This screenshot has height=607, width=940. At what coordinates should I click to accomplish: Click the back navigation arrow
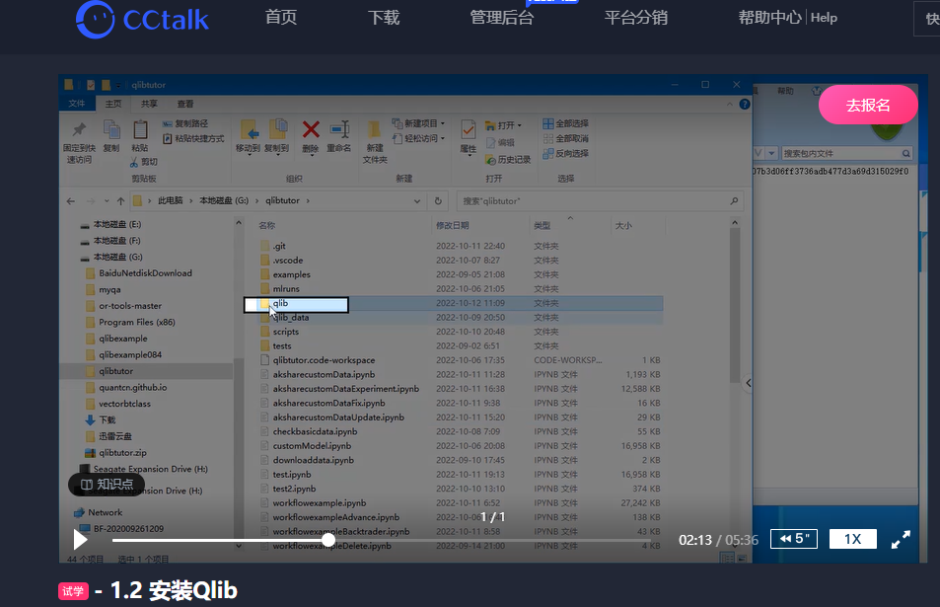71,201
